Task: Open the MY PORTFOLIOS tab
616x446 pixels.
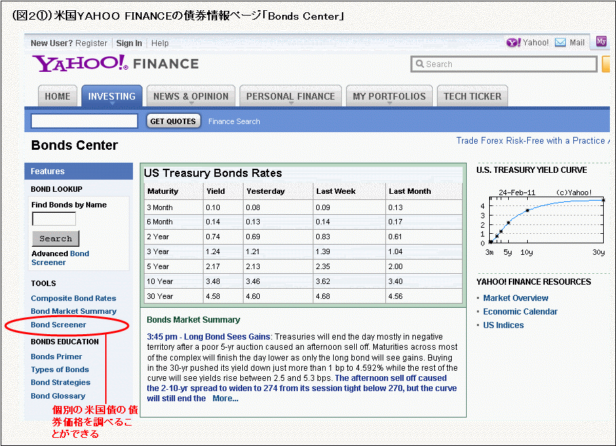Action: pos(389,96)
